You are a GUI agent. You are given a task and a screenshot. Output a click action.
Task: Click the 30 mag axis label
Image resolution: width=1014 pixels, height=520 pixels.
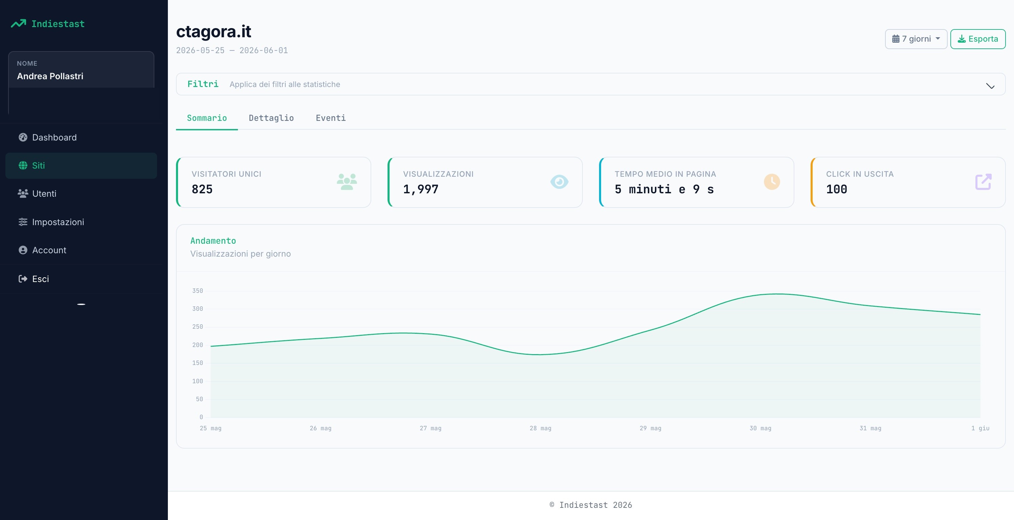[x=760, y=428]
